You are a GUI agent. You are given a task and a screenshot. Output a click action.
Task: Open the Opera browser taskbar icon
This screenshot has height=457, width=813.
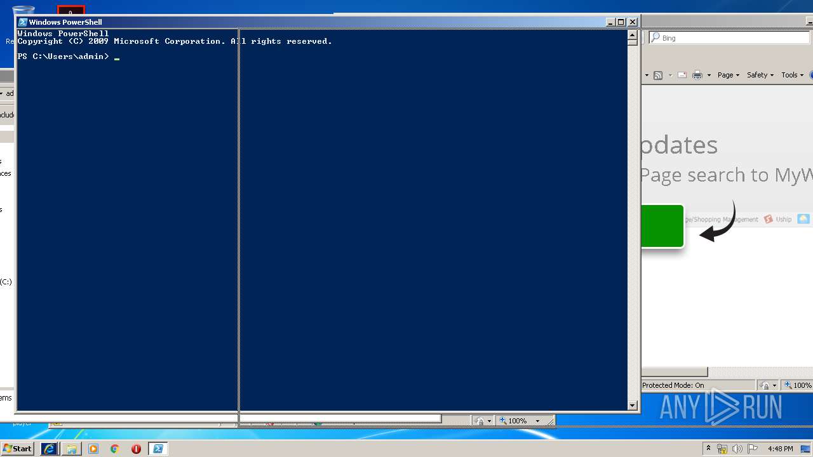click(136, 449)
